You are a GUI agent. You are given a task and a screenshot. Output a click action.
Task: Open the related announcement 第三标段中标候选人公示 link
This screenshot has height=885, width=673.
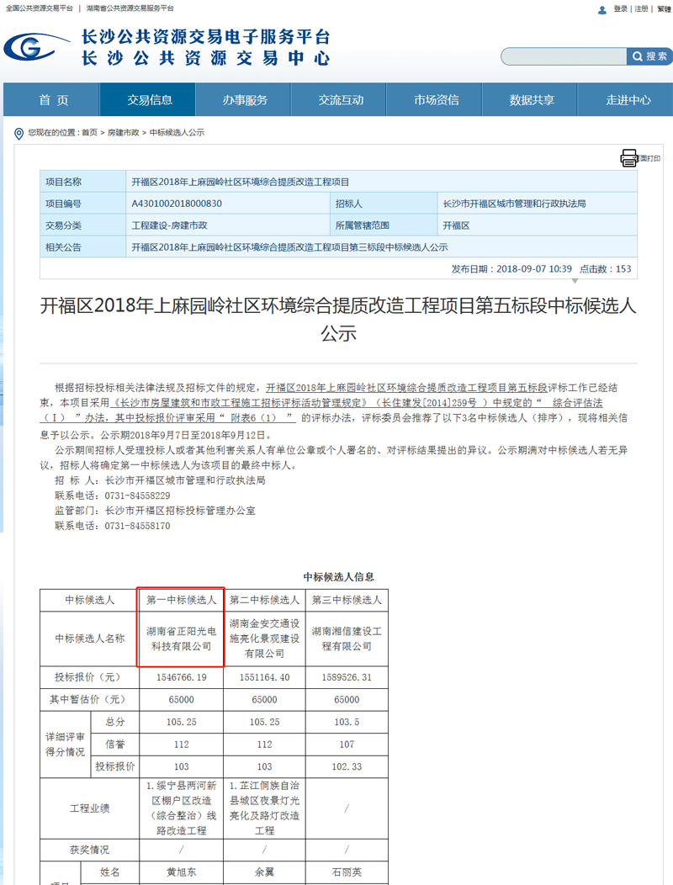point(289,247)
